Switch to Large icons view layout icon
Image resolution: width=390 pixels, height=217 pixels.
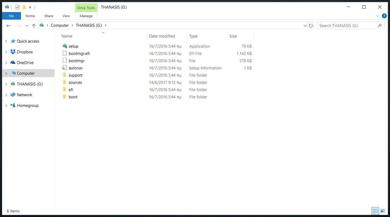[x=383, y=211]
